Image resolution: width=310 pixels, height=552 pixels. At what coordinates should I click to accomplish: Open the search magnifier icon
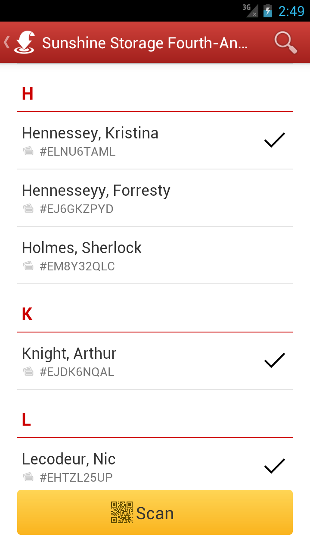click(285, 43)
